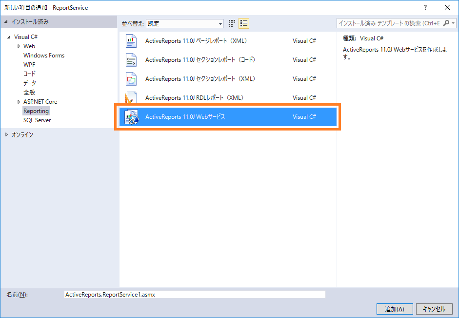The image size is (459, 318).
Task: Click the section report (XML) template icon
Action: 131,79
